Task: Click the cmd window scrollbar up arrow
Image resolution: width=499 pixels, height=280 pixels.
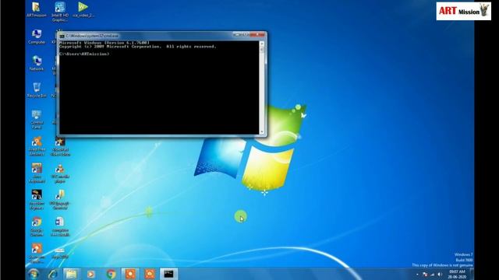Action: pos(262,44)
